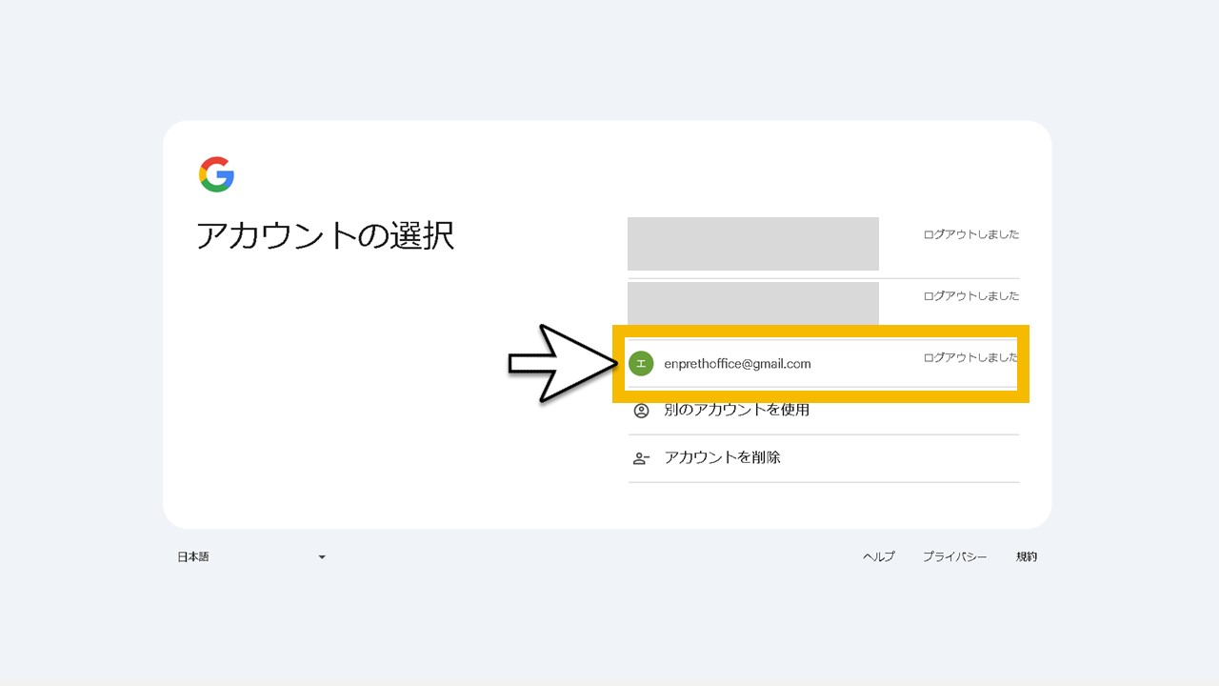Click the remove-person icon beside アカウントを削除

click(x=641, y=458)
